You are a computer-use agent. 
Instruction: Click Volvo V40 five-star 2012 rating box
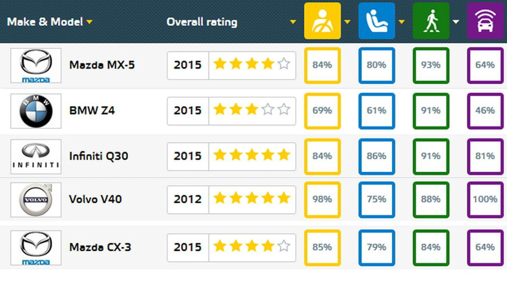[231, 199]
